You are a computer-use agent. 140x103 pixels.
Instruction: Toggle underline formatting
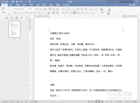pyautogui.click(x=22, y=13)
